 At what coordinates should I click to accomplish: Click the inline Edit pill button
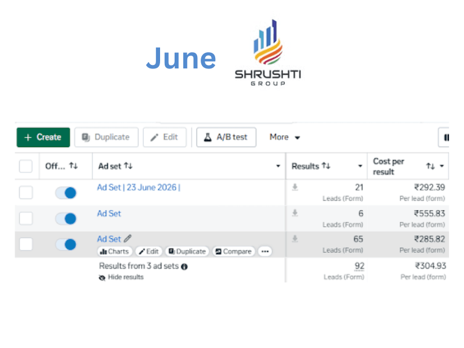pos(149,252)
